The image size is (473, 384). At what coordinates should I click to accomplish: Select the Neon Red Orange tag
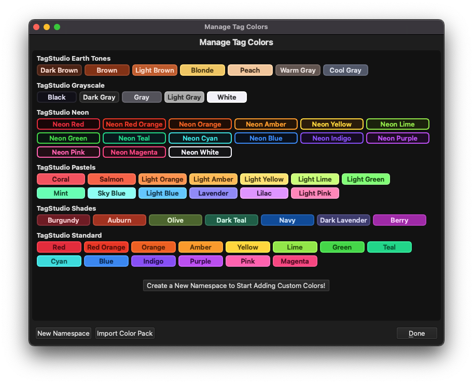(x=134, y=124)
